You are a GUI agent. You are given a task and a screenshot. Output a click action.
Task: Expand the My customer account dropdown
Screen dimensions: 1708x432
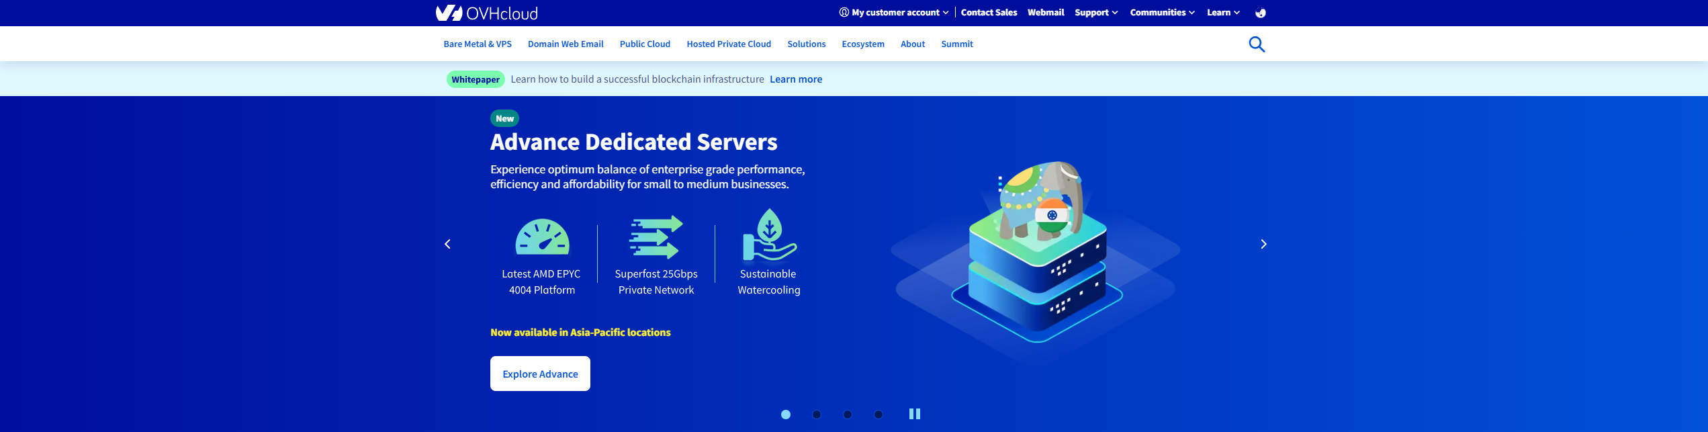894,13
